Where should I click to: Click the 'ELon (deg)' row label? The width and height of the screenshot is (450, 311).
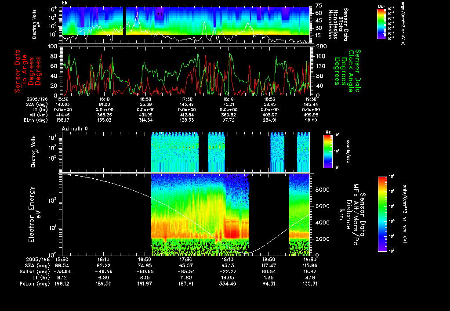[x=36, y=120]
